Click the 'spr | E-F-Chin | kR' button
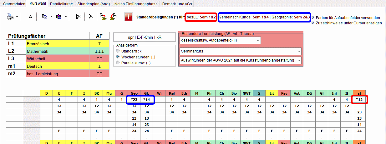 click(x=142, y=37)
